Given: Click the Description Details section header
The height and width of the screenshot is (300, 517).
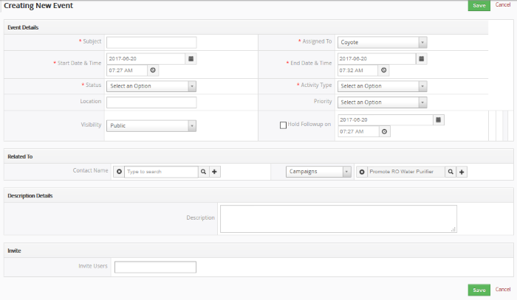Looking at the screenshot, I should point(30,196).
